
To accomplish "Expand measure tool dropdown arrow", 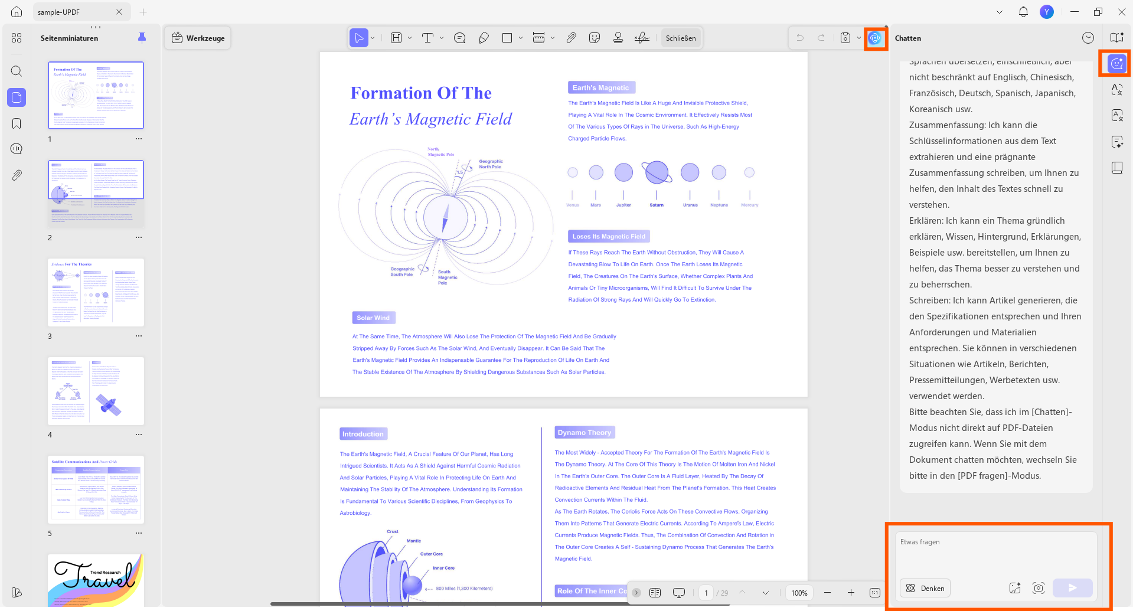I will [x=553, y=38].
